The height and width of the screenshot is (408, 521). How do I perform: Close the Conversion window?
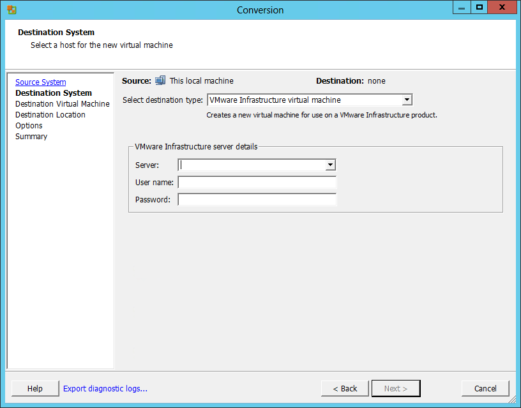pos(502,8)
